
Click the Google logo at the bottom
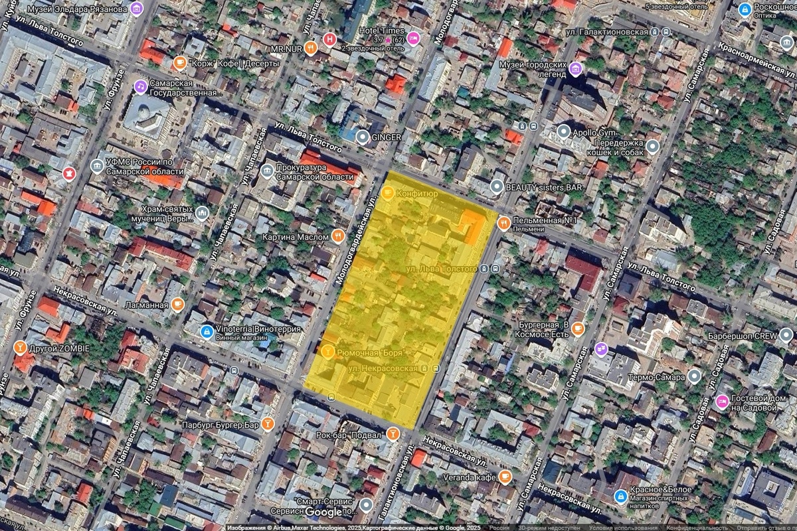323,512
